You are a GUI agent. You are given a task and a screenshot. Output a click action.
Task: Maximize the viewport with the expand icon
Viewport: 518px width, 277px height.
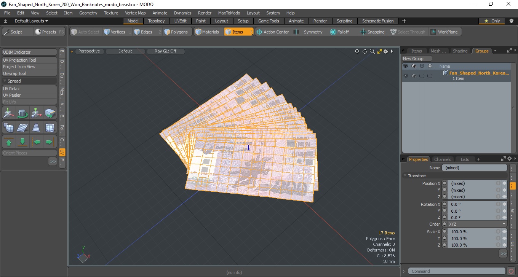pos(379,51)
